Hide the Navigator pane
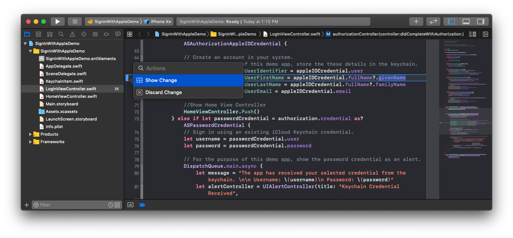Viewport: 513px width, 238px height. [451, 22]
